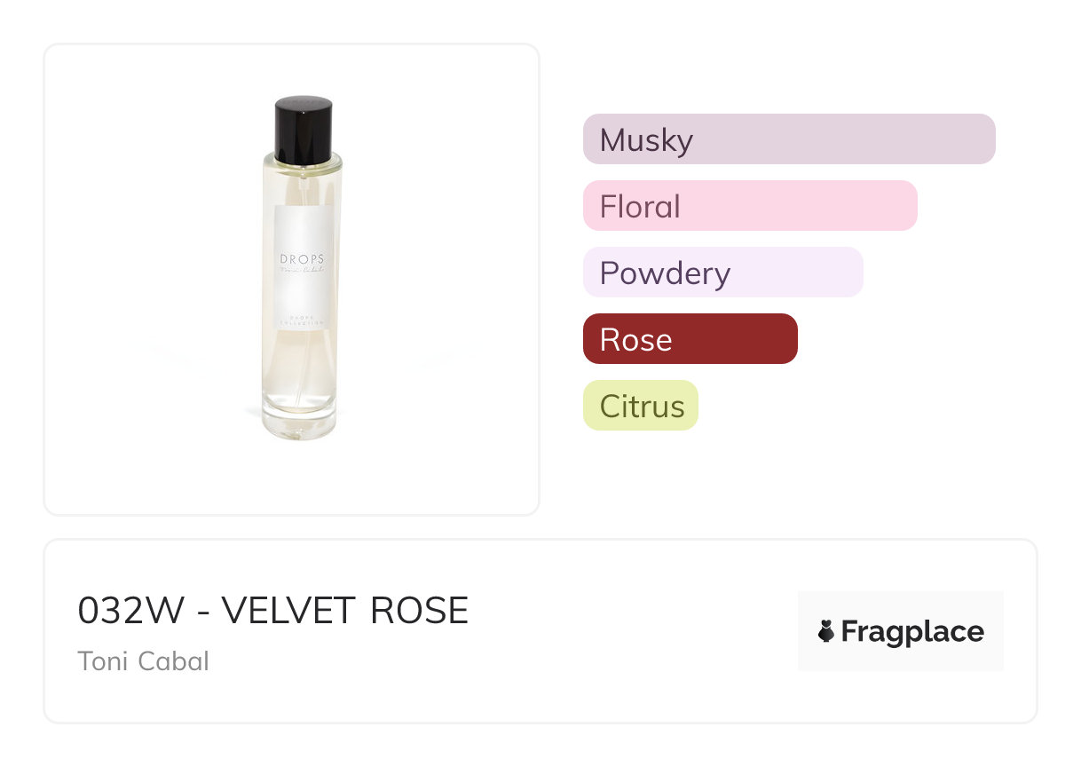Click the Fragplace bottle logo icon

(825, 632)
